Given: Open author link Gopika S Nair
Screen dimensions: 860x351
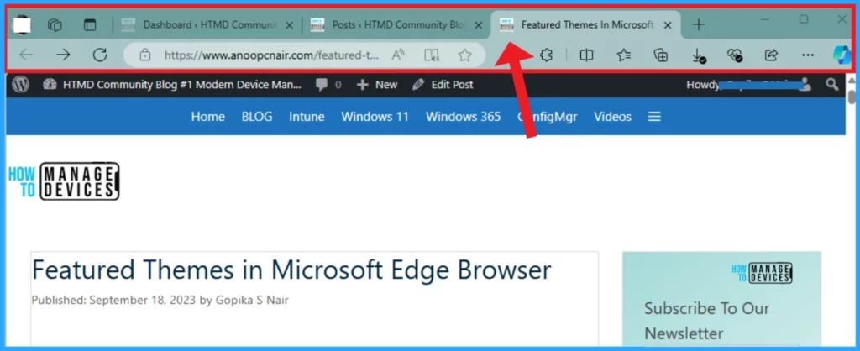Looking at the screenshot, I should (x=251, y=300).
